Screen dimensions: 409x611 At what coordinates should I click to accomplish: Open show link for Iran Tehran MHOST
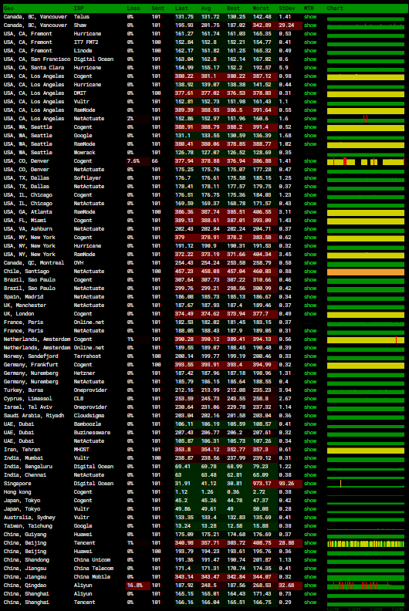tap(310, 450)
